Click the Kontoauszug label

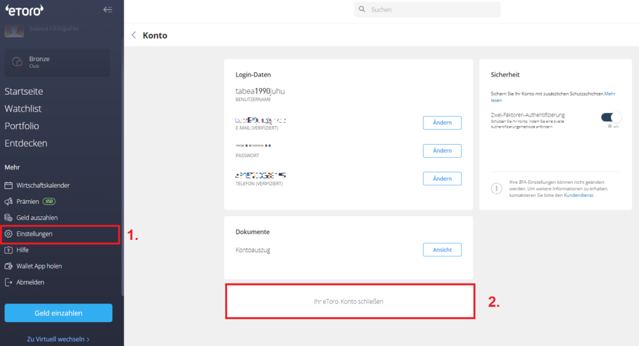(x=253, y=250)
